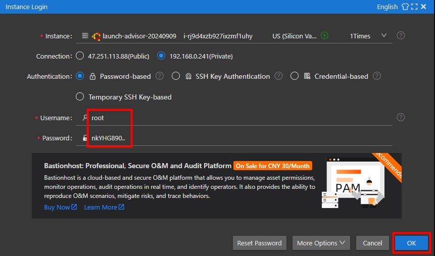Click the help icon beside Instance field
435x256 pixels.
coord(401,36)
